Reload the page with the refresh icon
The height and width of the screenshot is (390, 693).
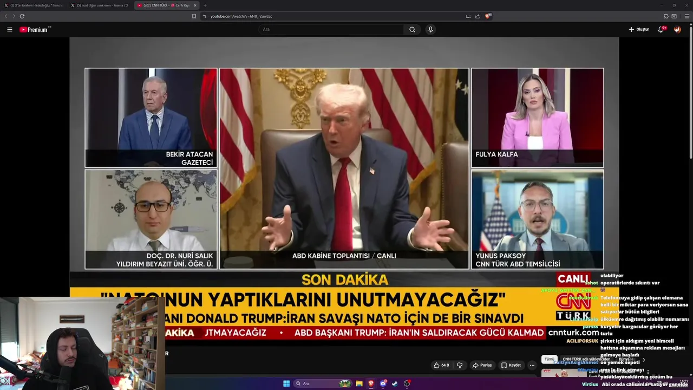coord(22,16)
